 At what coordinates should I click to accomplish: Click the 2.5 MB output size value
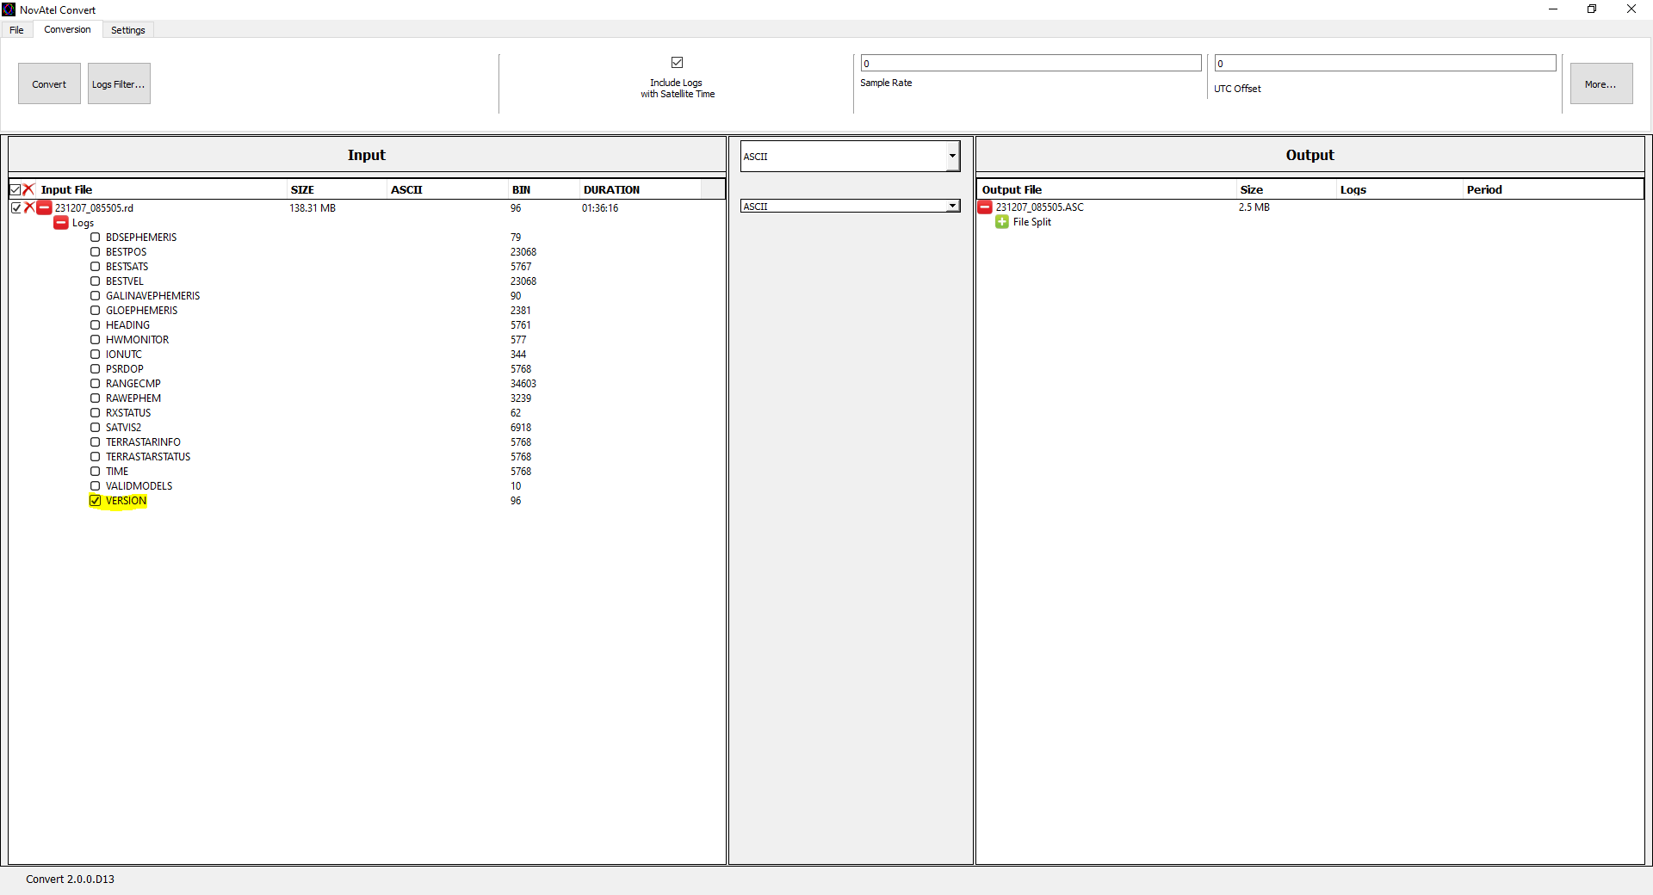click(x=1254, y=207)
